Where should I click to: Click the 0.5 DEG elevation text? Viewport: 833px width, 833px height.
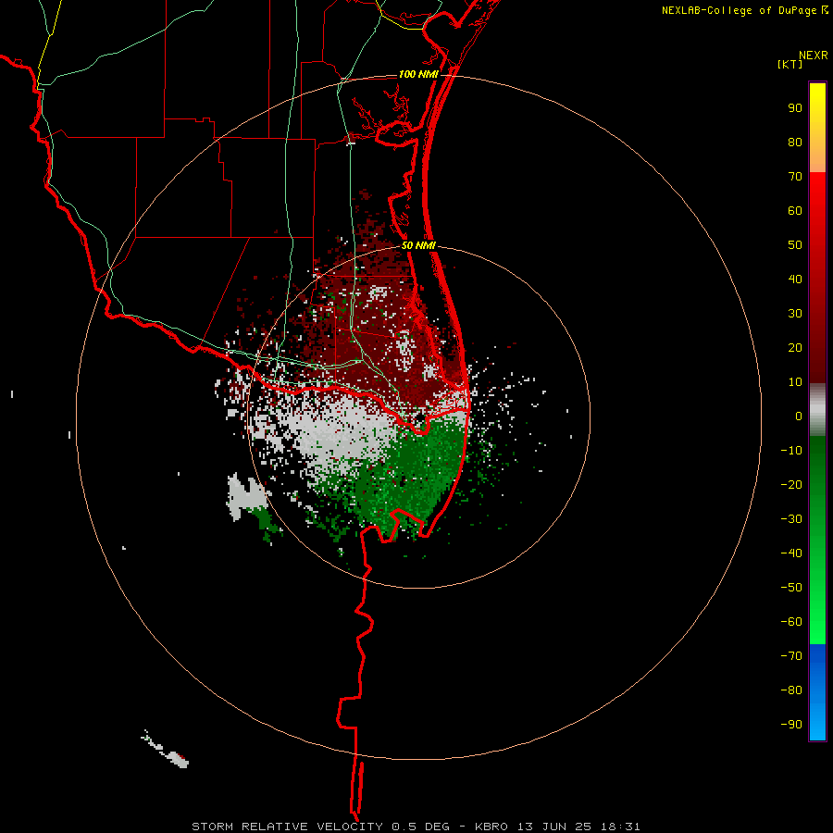pyautogui.click(x=420, y=827)
